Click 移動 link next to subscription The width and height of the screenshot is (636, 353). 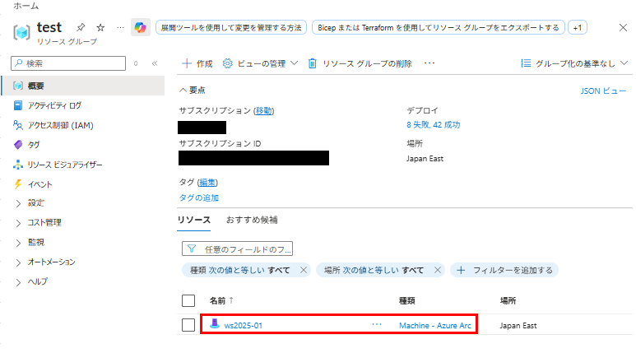263,111
